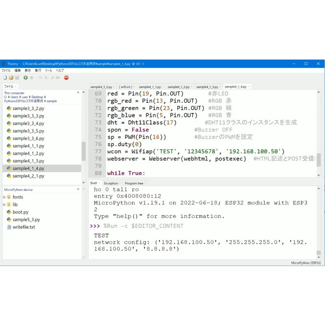Switch to the sample4_1_2.py tab
This screenshot has width=325, height=325.
tap(178, 87)
